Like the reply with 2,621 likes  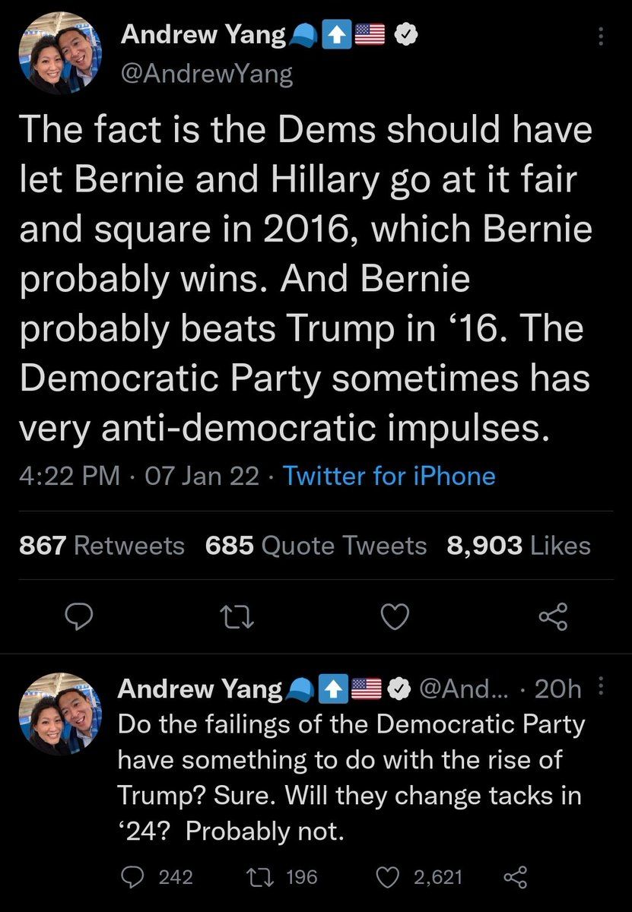pyautogui.click(x=389, y=877)
